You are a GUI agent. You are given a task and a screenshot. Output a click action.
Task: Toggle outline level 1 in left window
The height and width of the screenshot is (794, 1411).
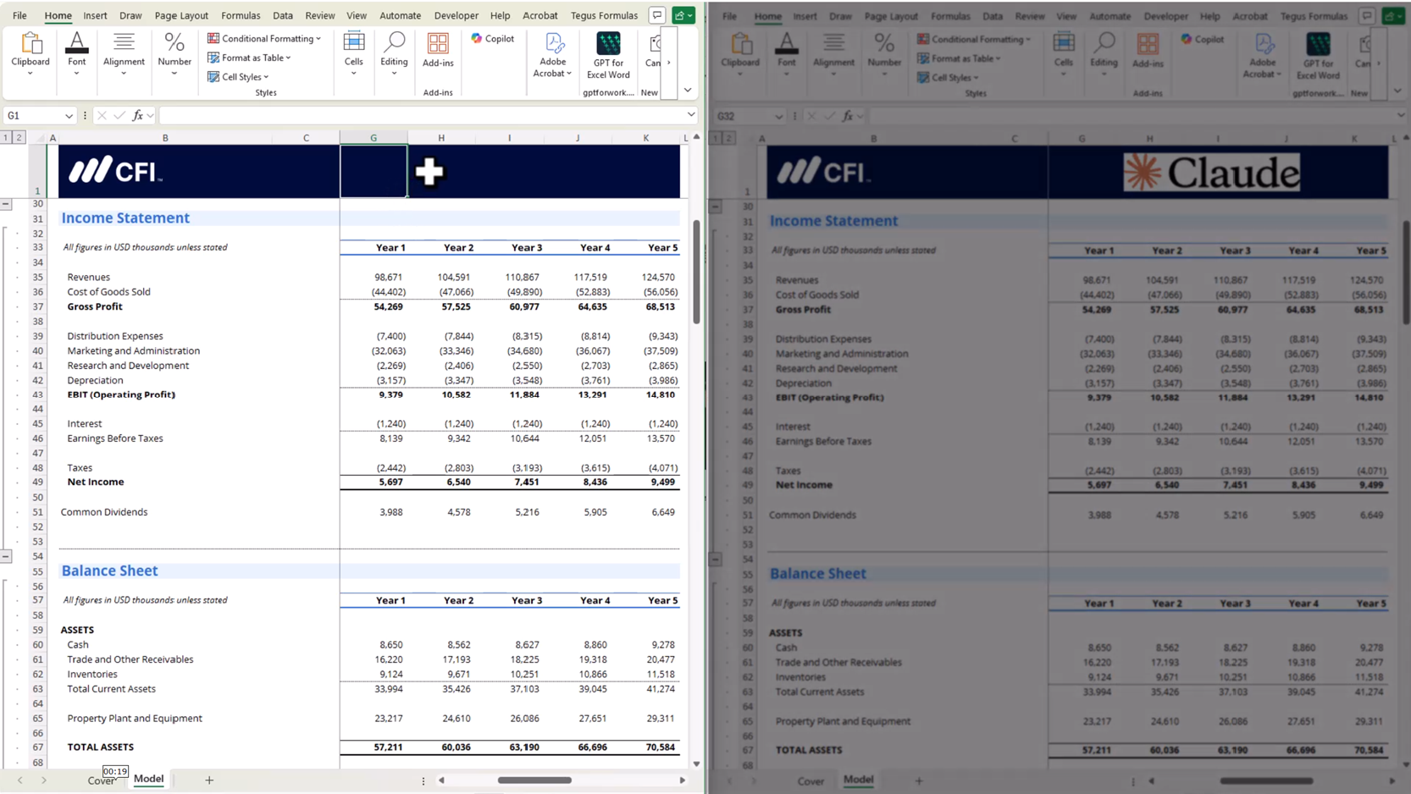pos(6,137)
